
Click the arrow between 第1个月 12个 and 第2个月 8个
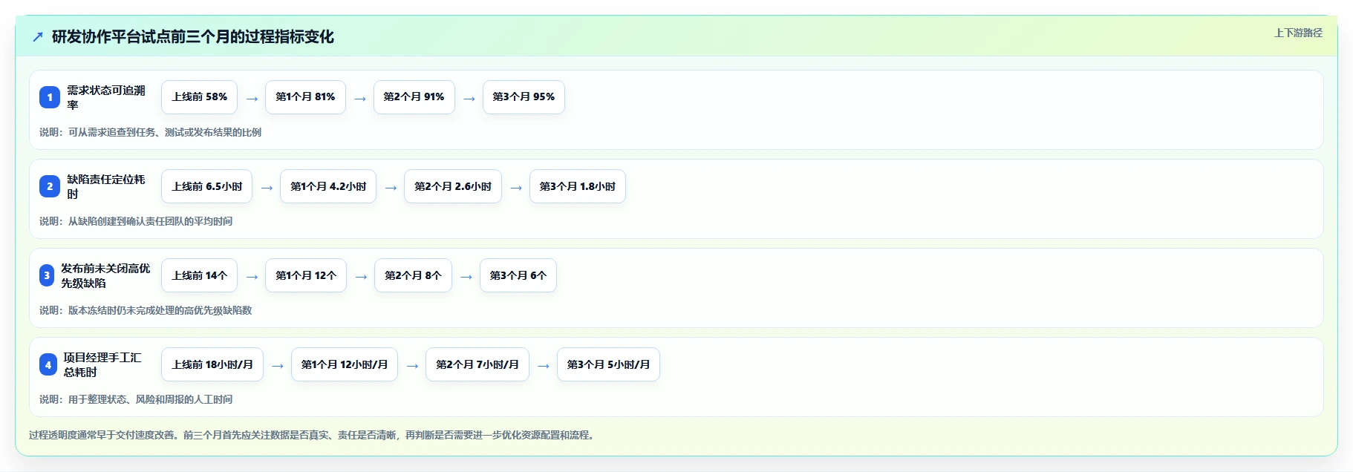pyautogui.click(x=361, y=277)
